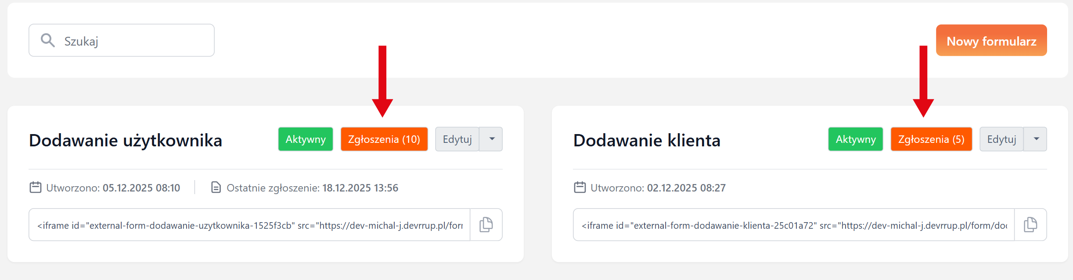Toggle Aktywny status for Dodawanie klienta

(855, 139)
